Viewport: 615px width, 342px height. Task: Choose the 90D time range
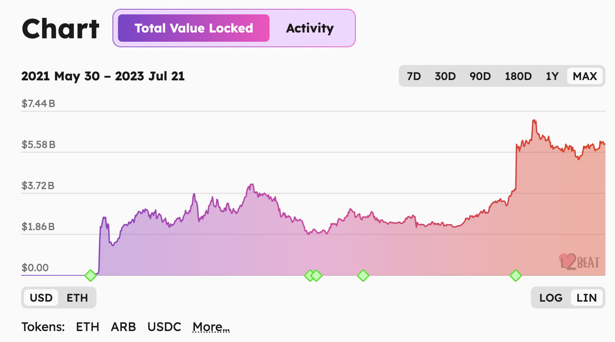480,76
